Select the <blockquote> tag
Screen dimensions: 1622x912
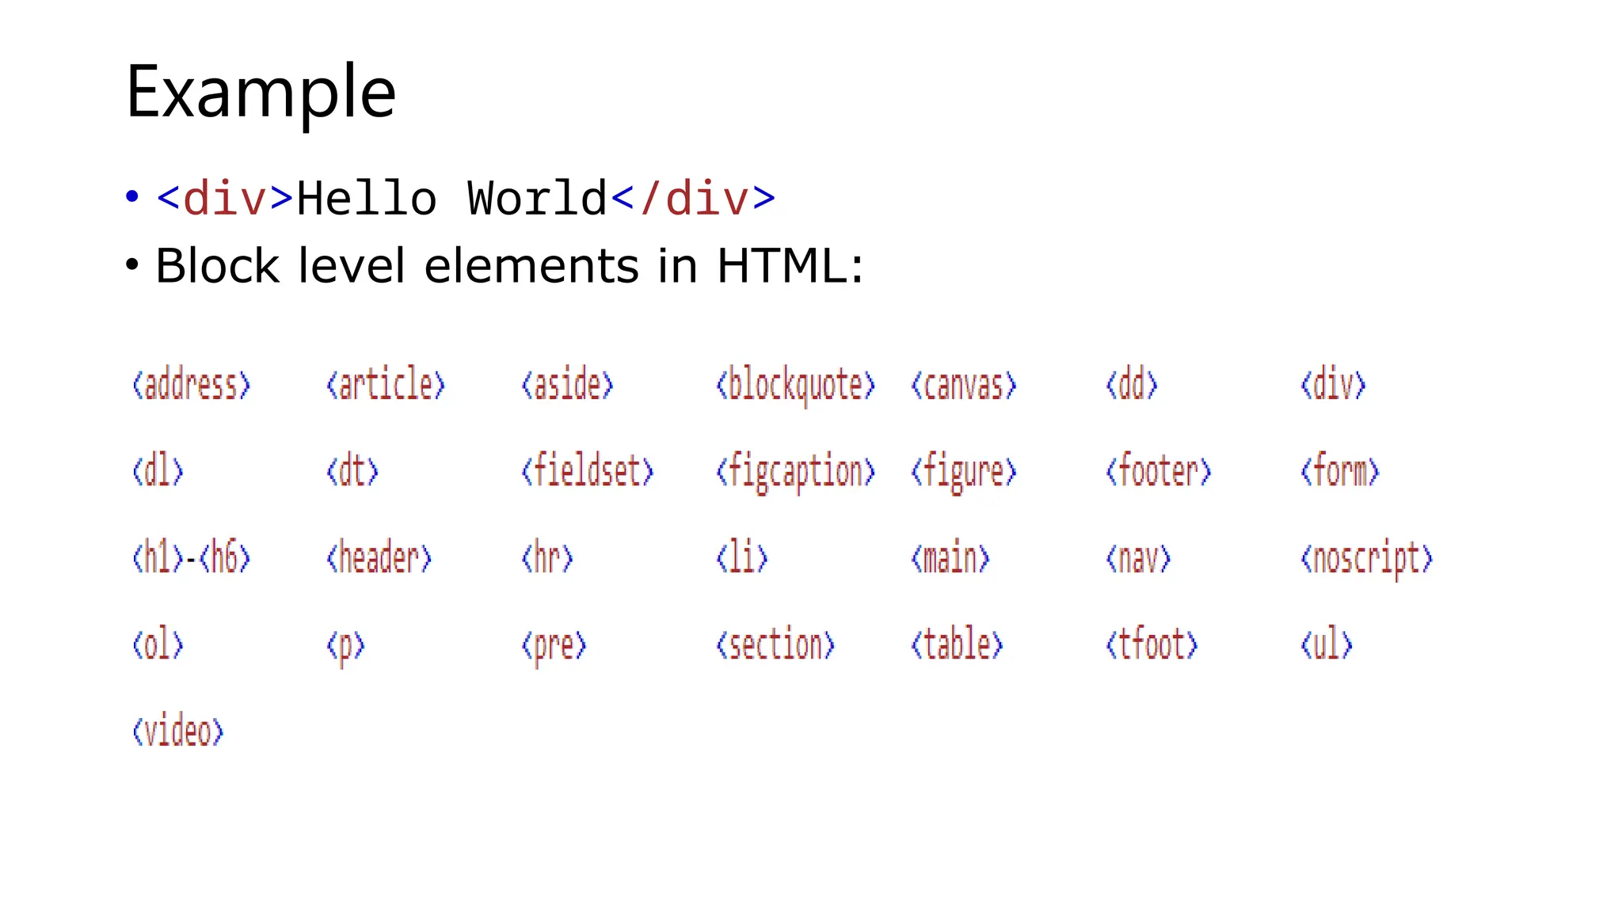[795, 386]
